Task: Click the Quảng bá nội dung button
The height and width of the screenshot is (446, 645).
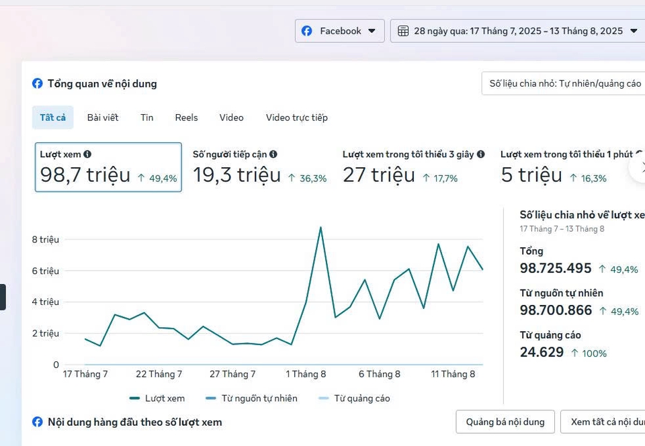Action: pyautogui.click(x=505, y=422)
